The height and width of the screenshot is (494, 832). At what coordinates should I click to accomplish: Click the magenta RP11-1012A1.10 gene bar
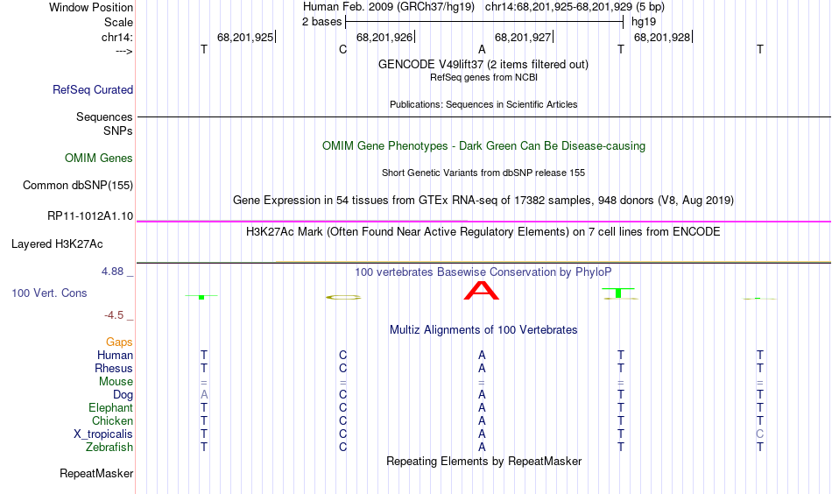tap(483, 222)
